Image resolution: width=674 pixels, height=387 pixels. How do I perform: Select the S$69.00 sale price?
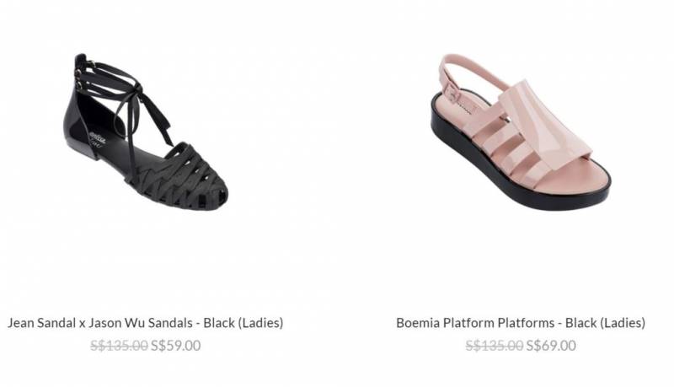point(551,346)
